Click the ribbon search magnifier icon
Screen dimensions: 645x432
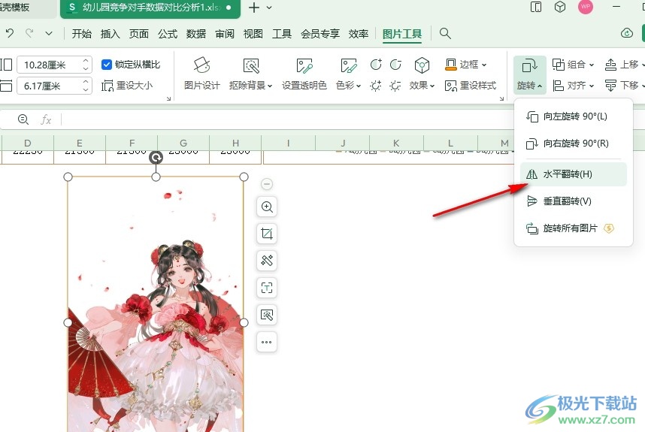(x=445, y=33)
